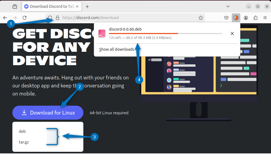The width and height of the screenshot is (271, 162).
Task: Click the shield tracking protection icon
Action: tap(50, 18)
